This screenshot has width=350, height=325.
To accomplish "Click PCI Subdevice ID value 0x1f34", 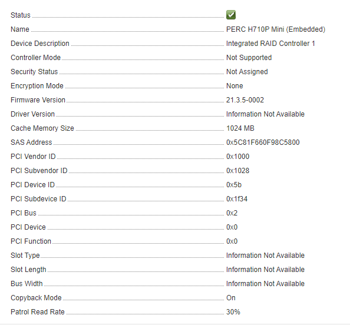I will coord(237,199).
